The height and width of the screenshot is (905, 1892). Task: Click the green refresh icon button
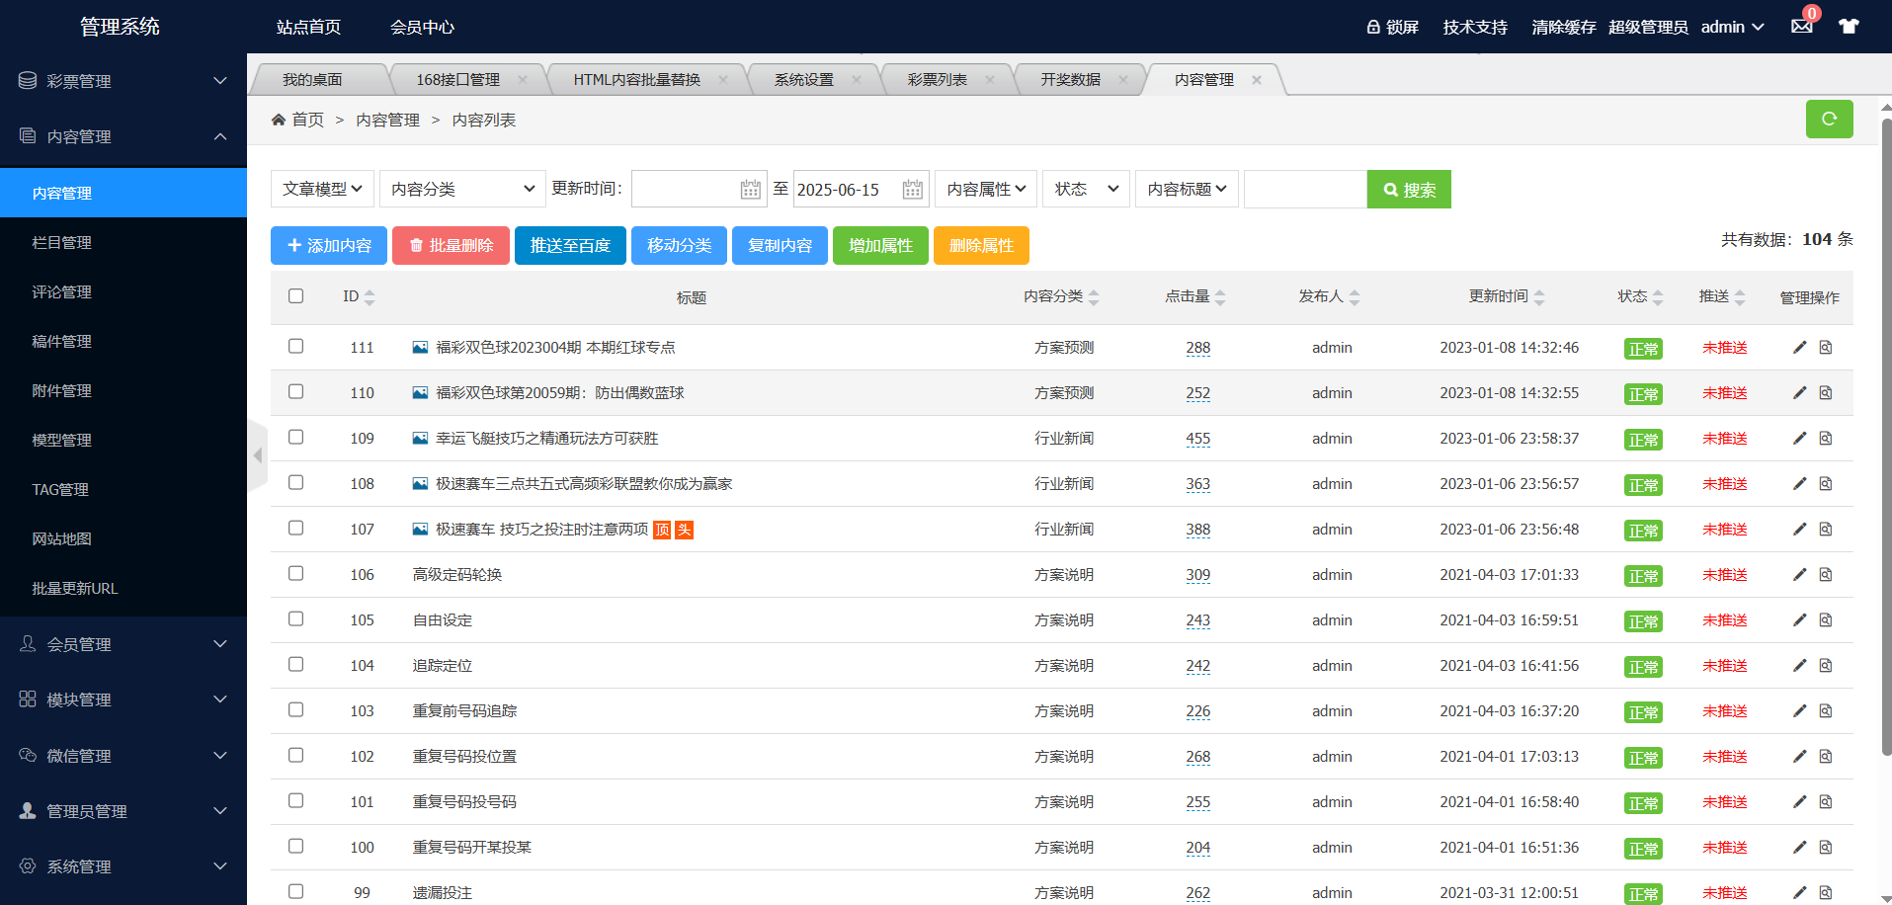pyautogui.click(x=1829, y=119)
